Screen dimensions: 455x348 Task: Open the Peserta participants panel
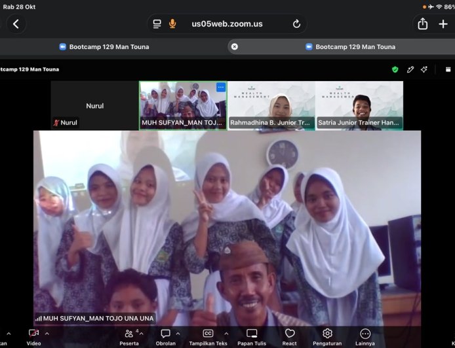point(129,338)
